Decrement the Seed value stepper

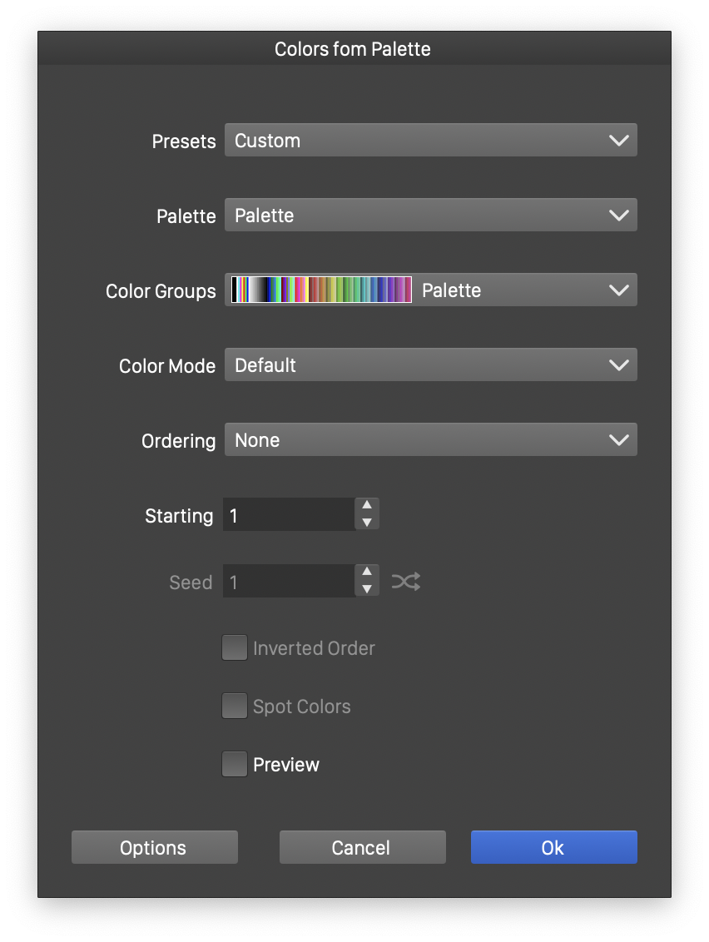click(x=367, y=589)
